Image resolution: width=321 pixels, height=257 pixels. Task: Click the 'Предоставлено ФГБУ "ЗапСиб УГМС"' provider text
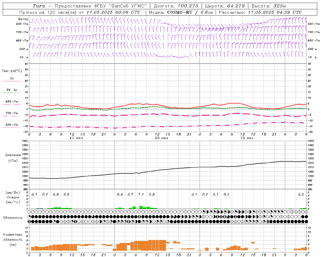[x=101, y=6]
